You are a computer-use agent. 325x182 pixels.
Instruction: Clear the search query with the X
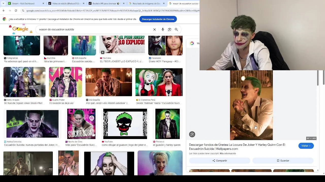pyautogui.click(x=154, y=30)
